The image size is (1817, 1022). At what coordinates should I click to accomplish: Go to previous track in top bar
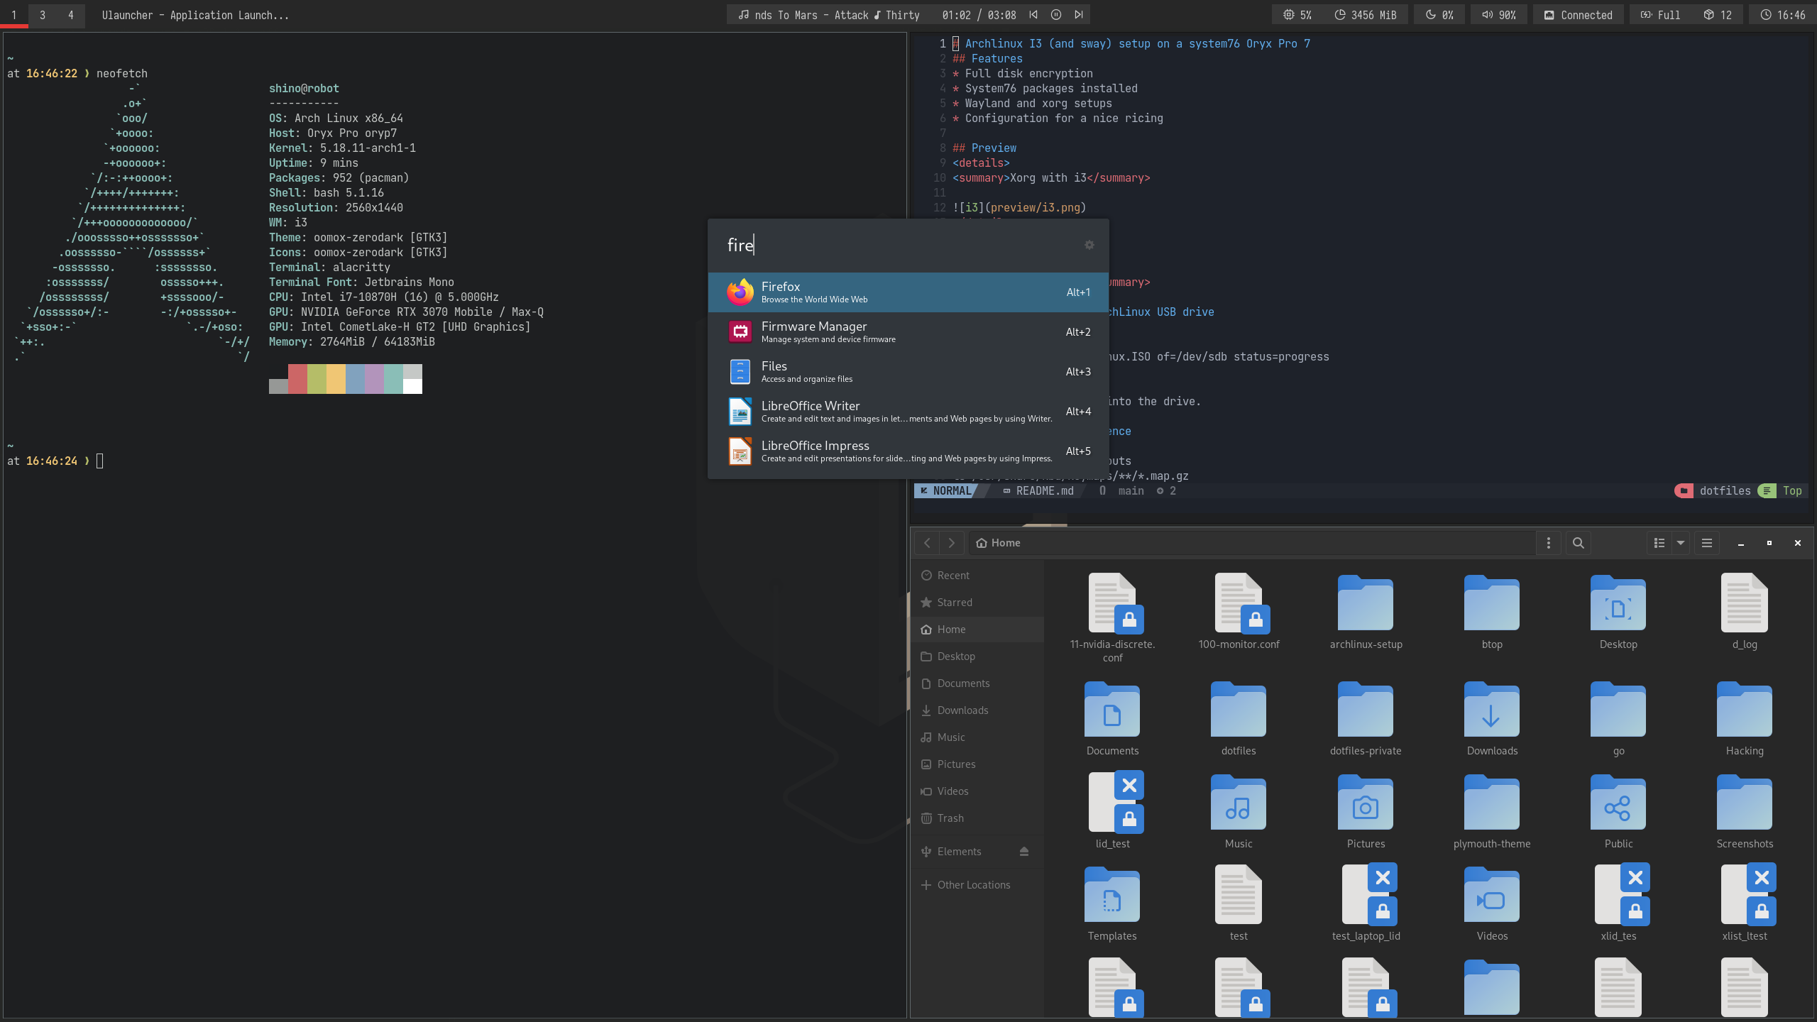click(x=1033, y=15)
